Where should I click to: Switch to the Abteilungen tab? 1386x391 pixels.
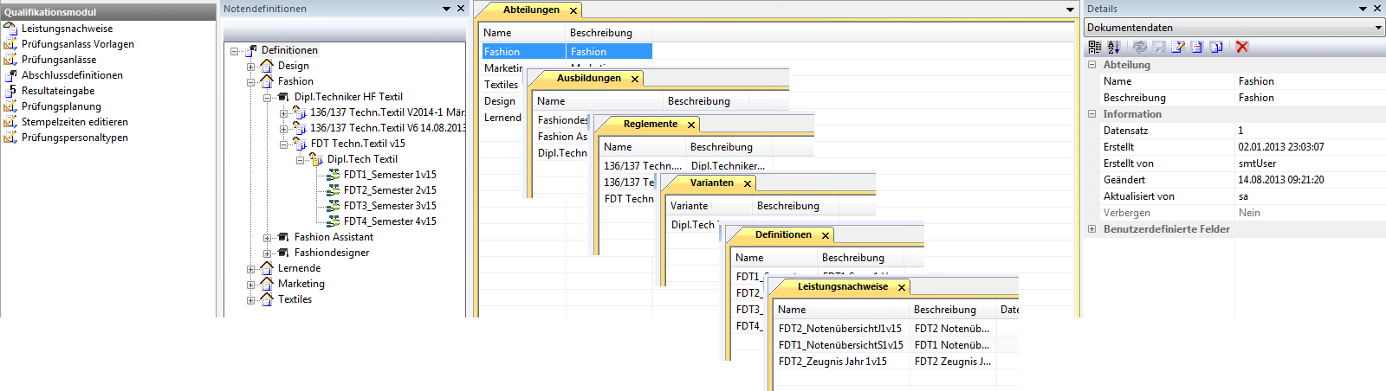531,10
